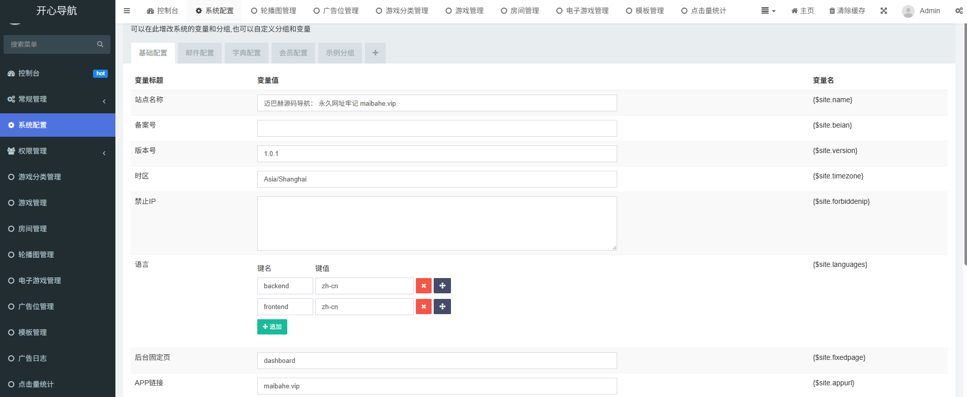Switch to 点击量统计 top tab
This screenshot has width=967, height=397.
704,11
